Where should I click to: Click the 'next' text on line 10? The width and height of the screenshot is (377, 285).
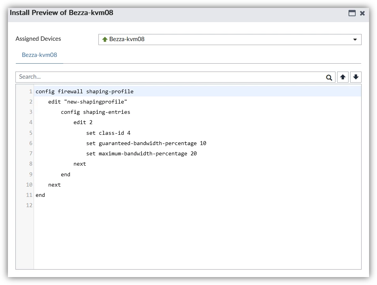(55, 185)
